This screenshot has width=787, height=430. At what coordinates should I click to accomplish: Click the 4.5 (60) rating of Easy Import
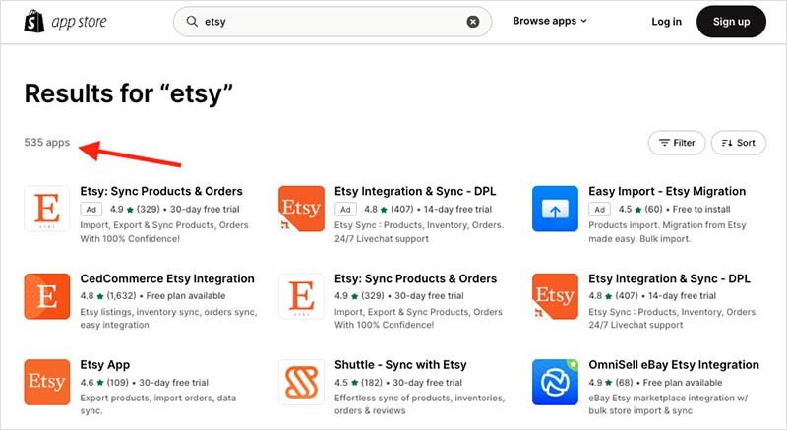coord(640,210)
